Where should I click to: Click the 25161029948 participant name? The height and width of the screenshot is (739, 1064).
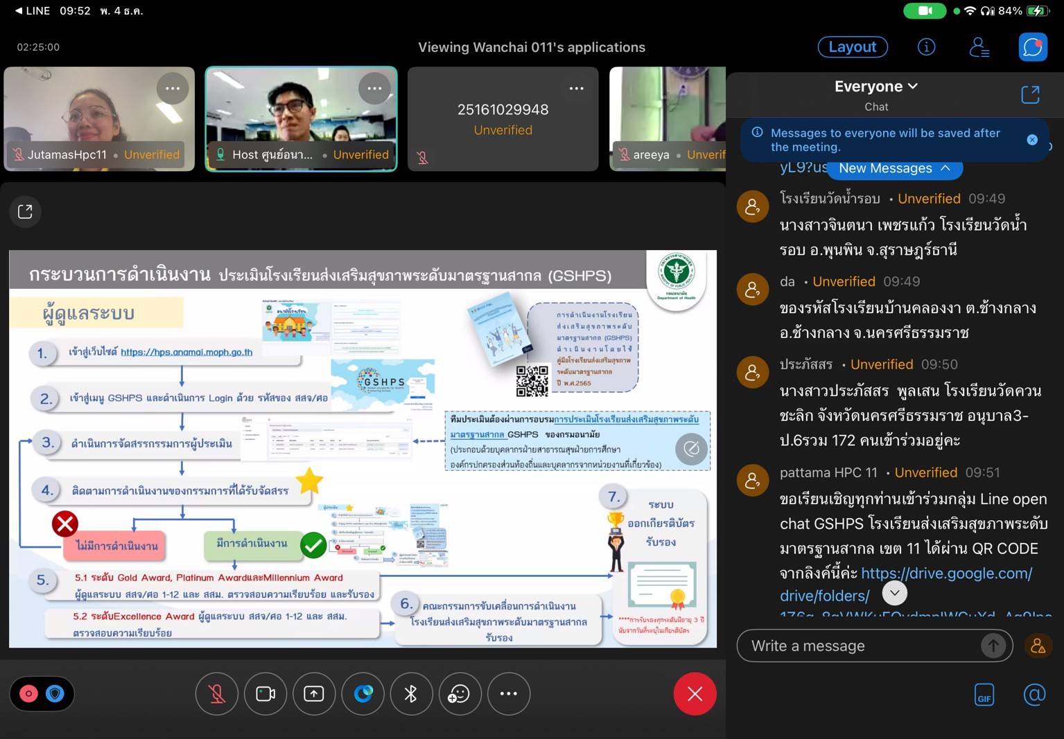[503, 109]
